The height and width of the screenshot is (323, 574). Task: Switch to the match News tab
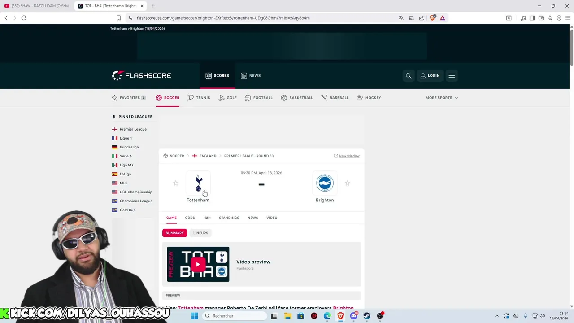[253, 218]
